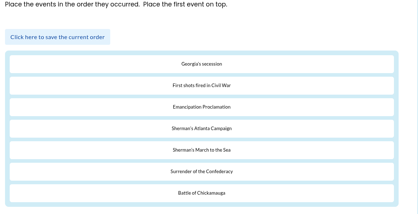Select Sherman's Atlanta Campaign event card
The height and width of the screenshot is (214, 418).
click(x=201, y=128)
